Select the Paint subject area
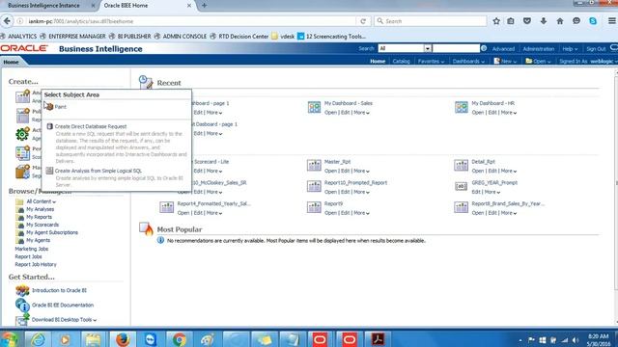This screenshot has width=618, height=347. pyautogui.click(x=60, y=107)
